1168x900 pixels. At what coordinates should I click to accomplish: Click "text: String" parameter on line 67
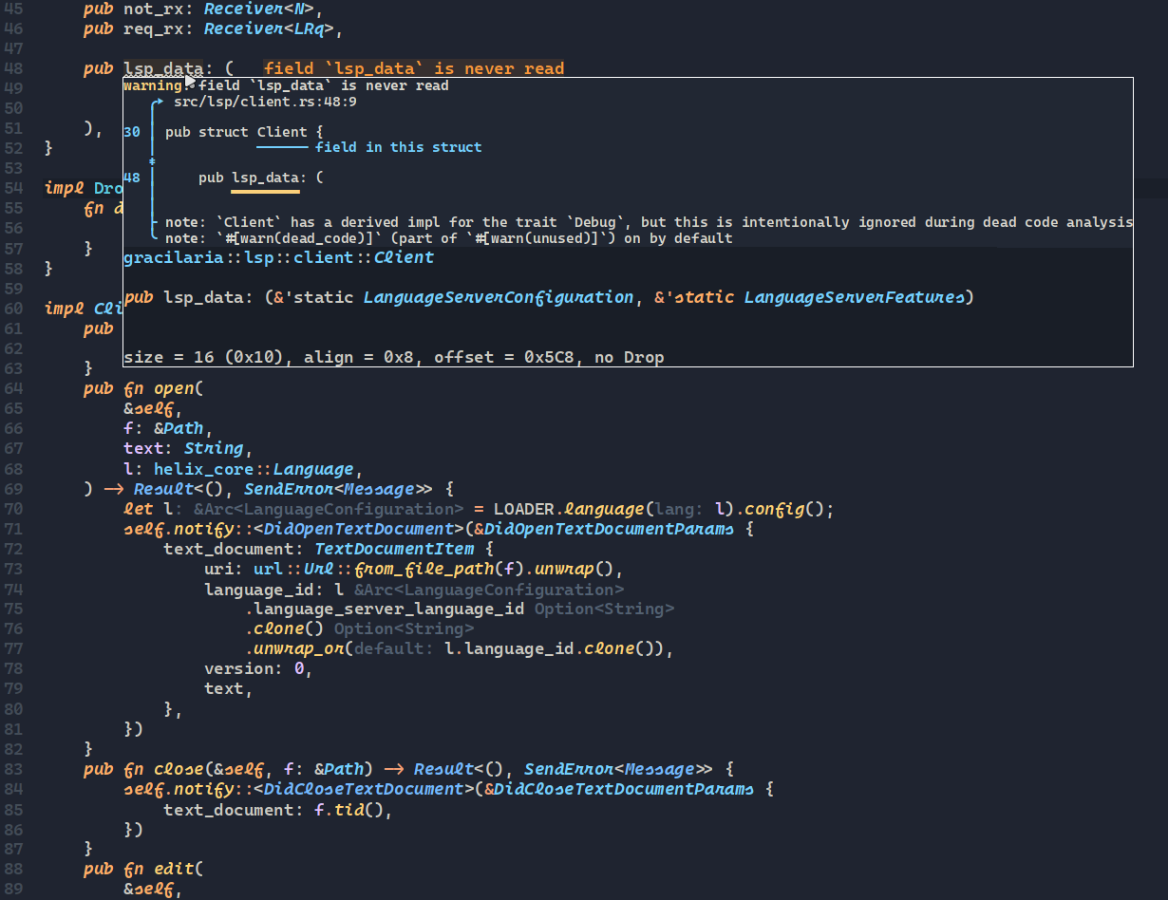[183, 448]
